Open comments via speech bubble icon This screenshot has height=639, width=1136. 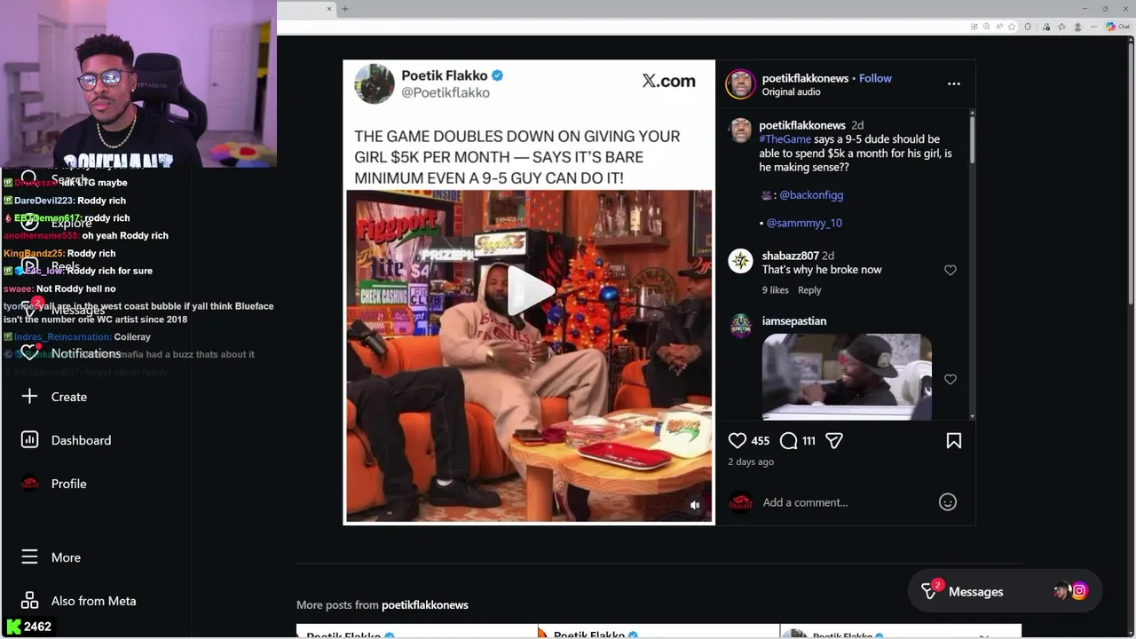tap(788, 440)
